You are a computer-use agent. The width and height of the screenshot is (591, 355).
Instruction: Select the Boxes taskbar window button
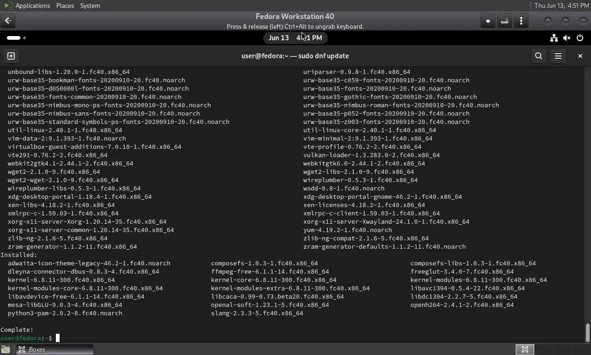54,349
